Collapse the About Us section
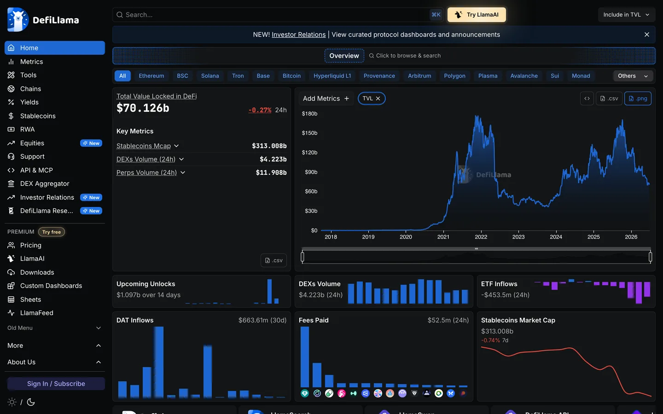663x414 pixels. 55,362
